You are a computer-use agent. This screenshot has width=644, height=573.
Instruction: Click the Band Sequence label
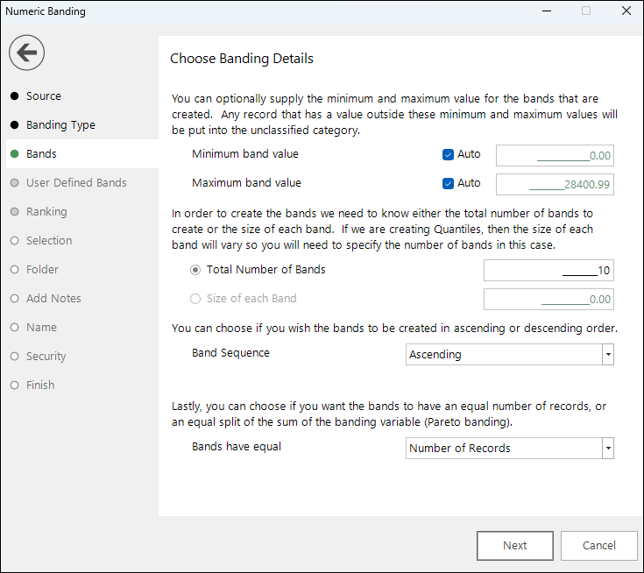(x=230, y=353)
